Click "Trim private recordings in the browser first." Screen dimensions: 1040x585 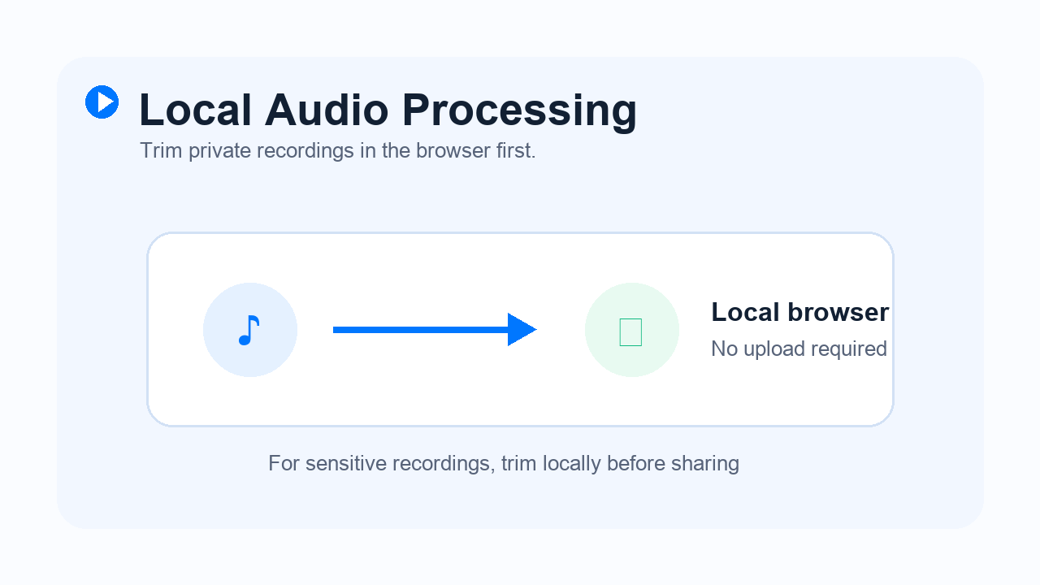click(338, 151)
